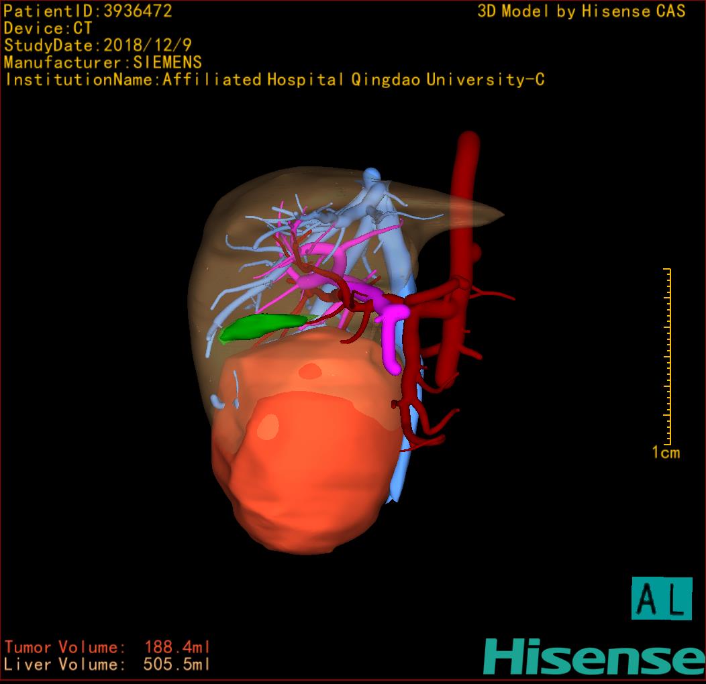Click the '3D Model by Hisense CAS' caption

point(581,11)
